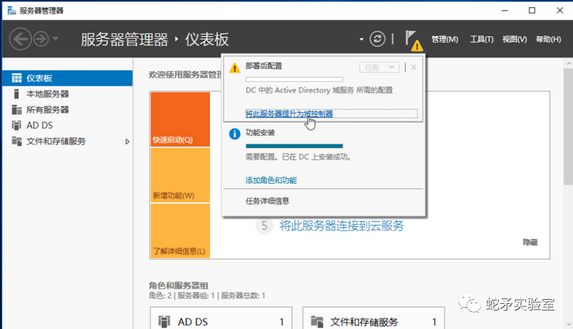
Task: Expand 文件和存储服务 submenu arrow
Action: coord(127,141)
